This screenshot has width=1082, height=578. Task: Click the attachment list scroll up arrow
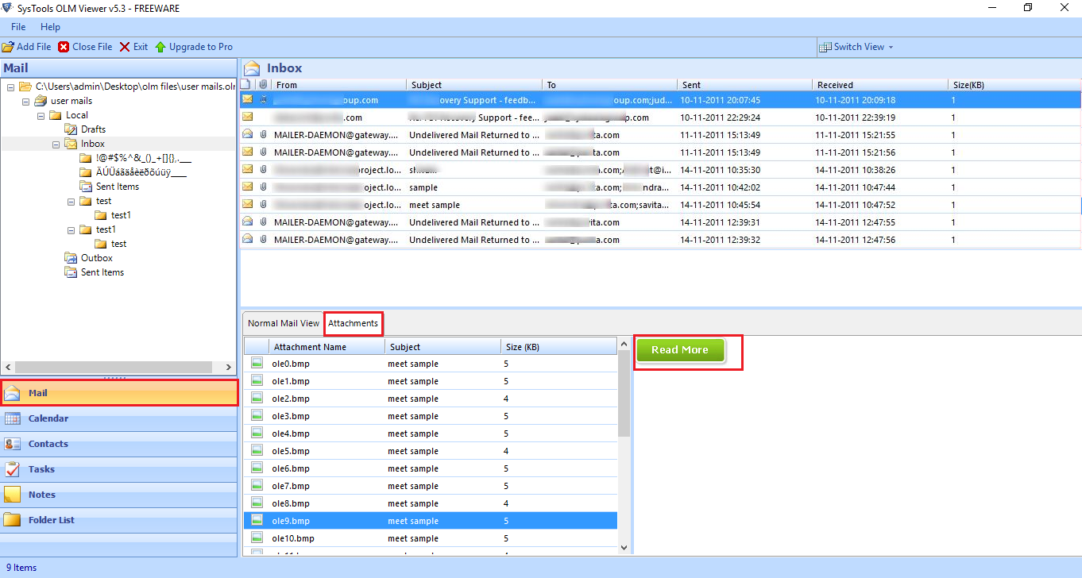tap(624, 345)
